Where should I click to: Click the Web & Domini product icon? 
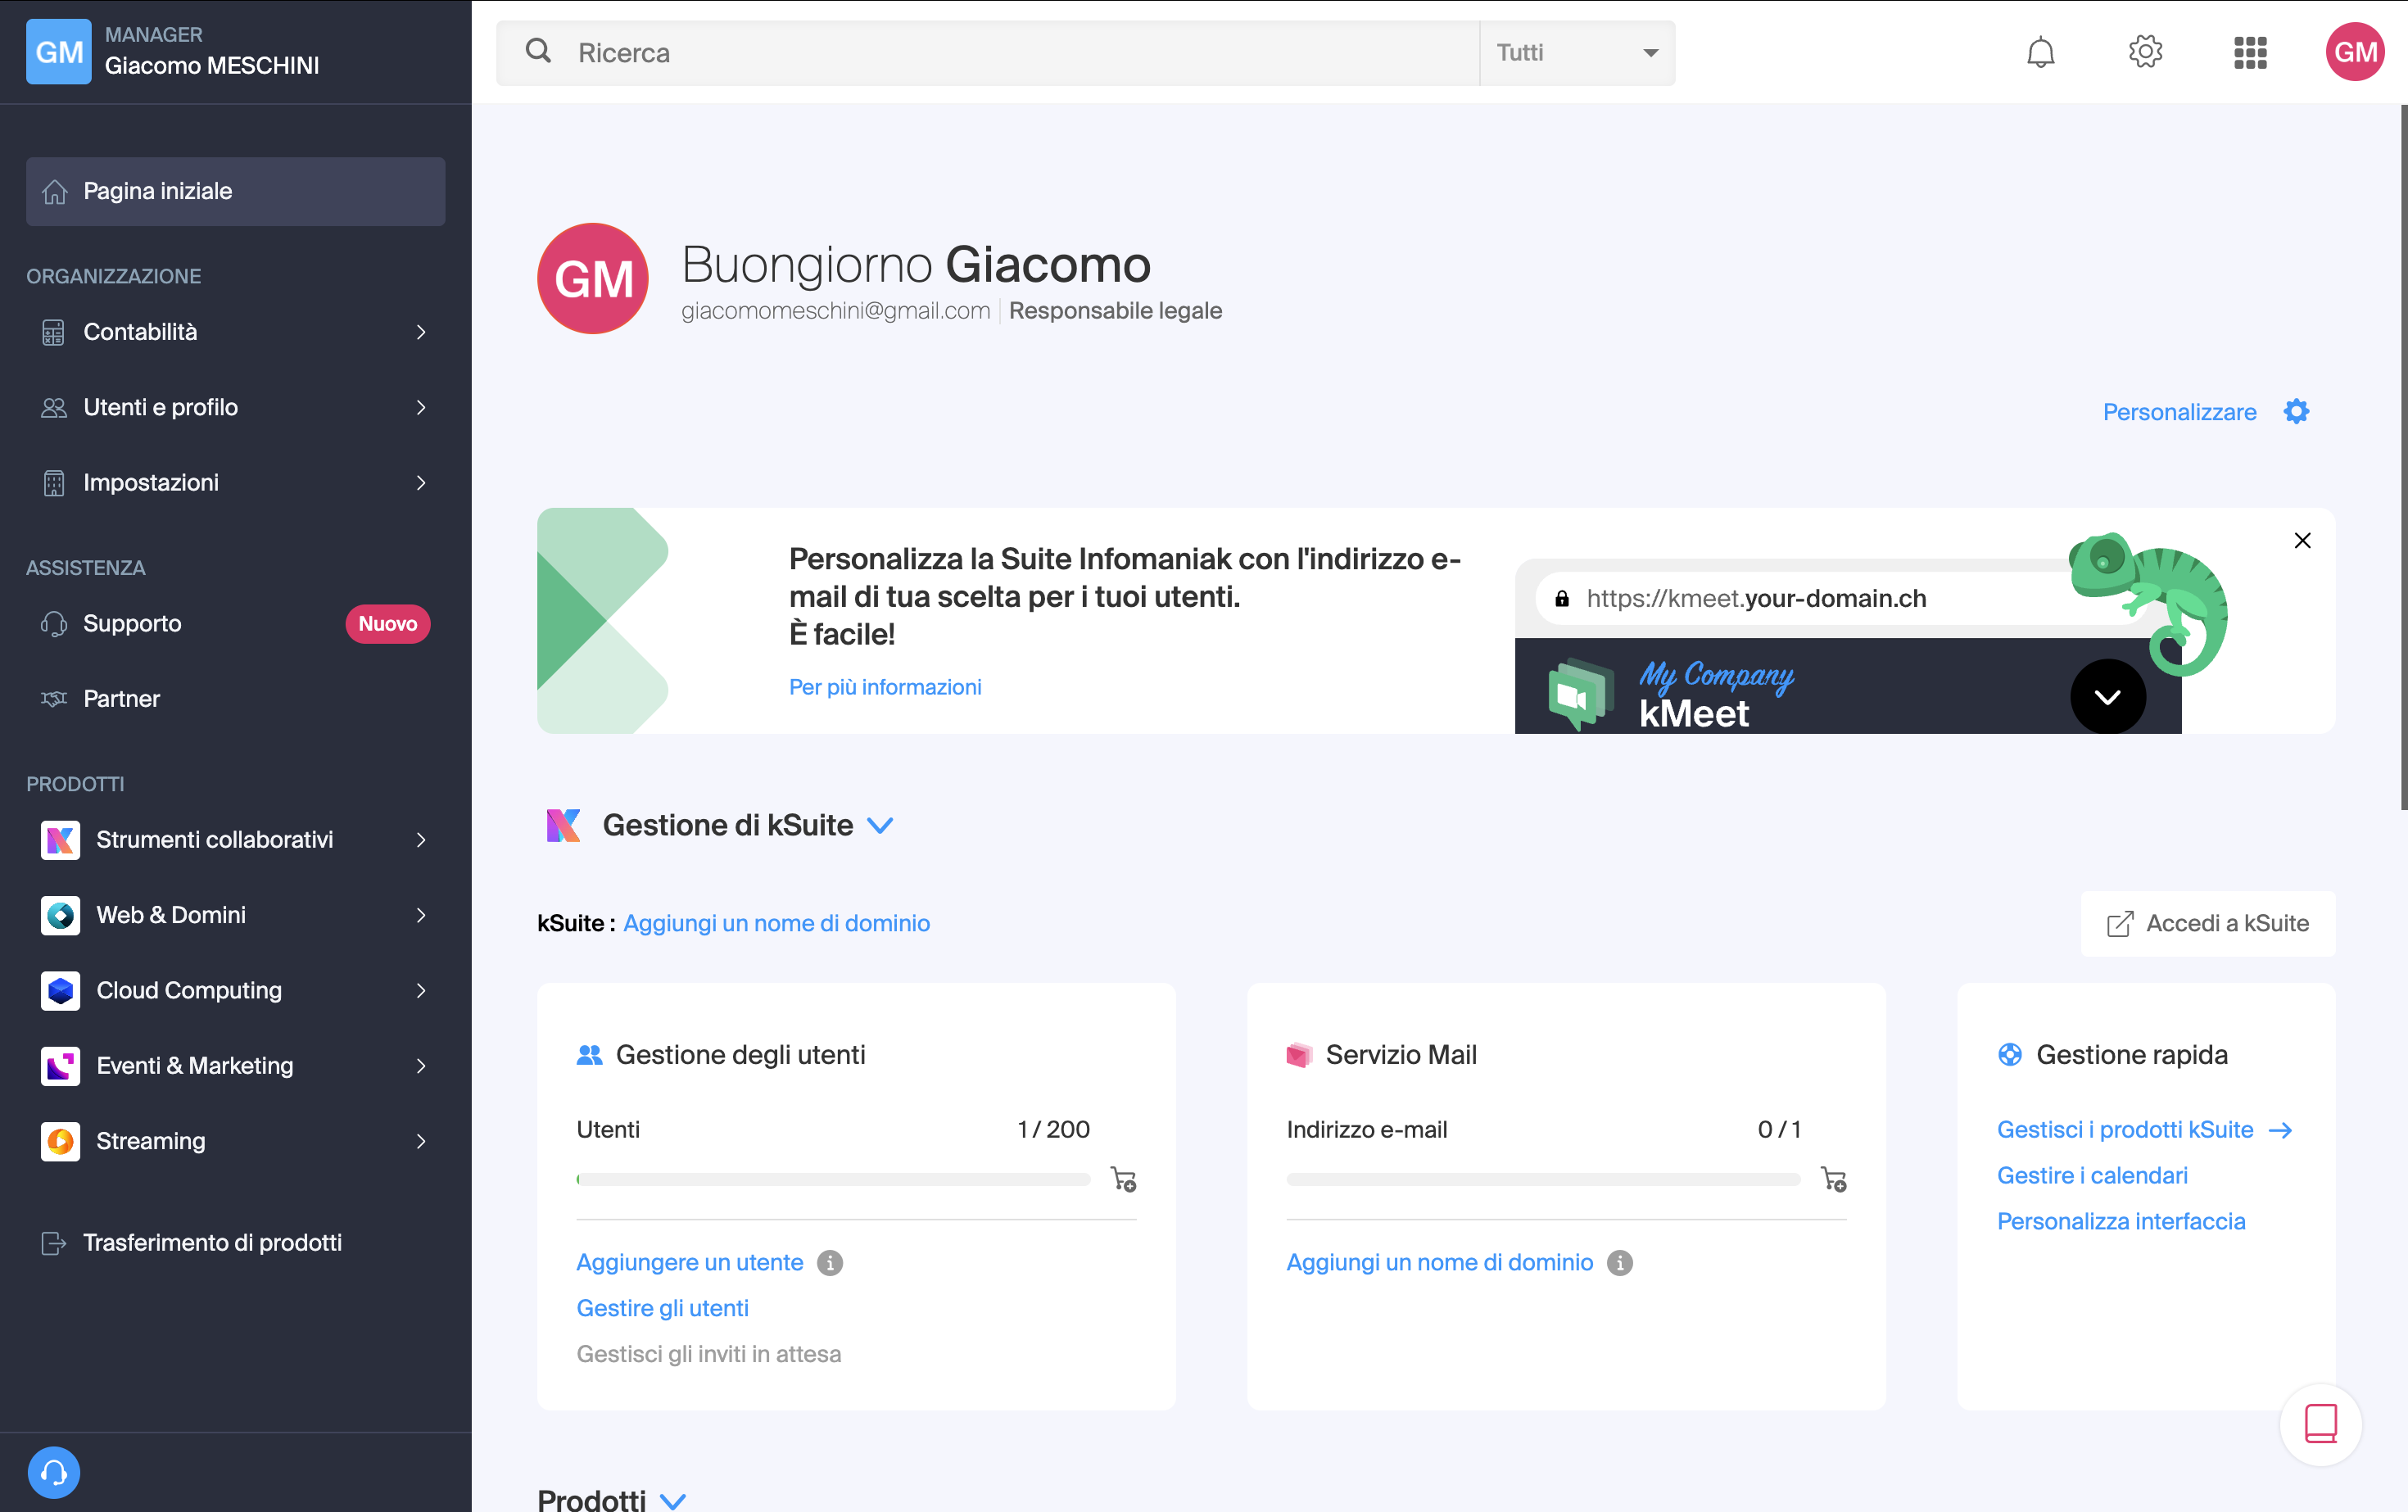point(60,915)
